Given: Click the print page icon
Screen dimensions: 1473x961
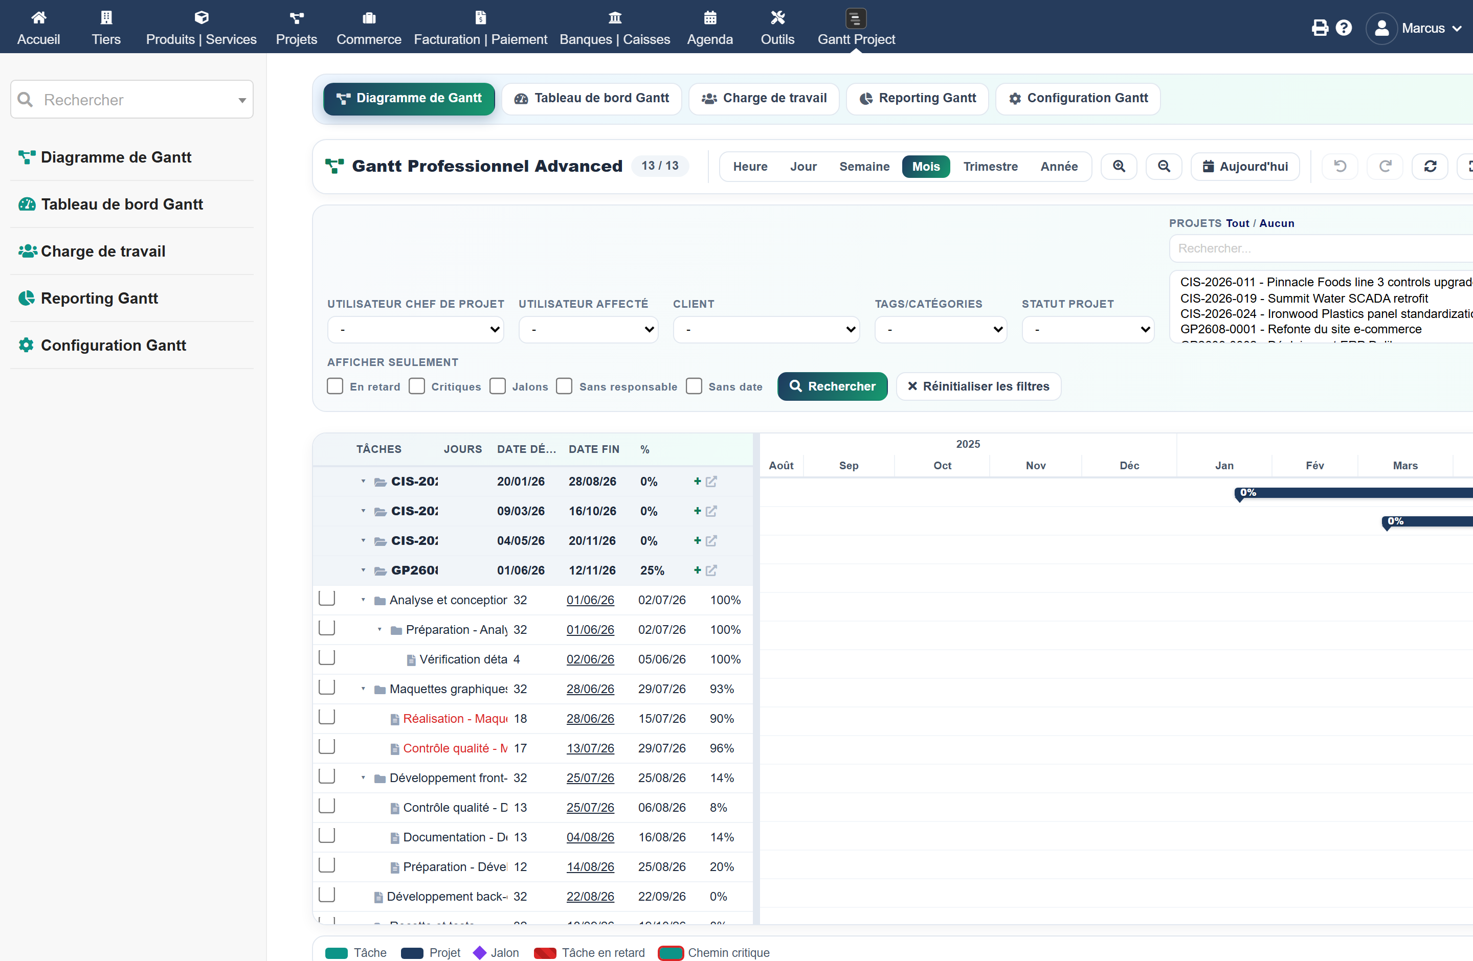Looking at the screenshot, I should pyautogui.click(x=1320, y=28).
